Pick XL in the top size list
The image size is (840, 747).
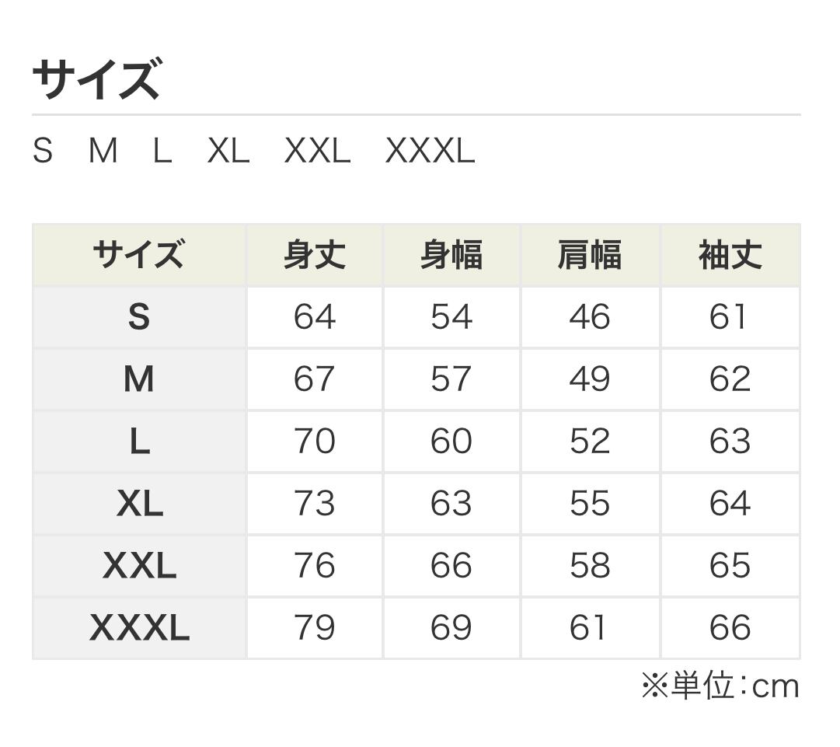click(228, 151)
